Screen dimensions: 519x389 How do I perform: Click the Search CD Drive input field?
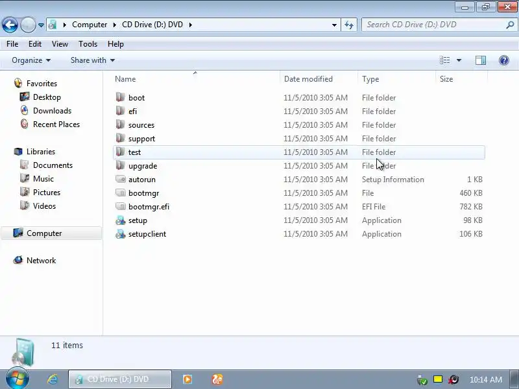pos(433,25)
